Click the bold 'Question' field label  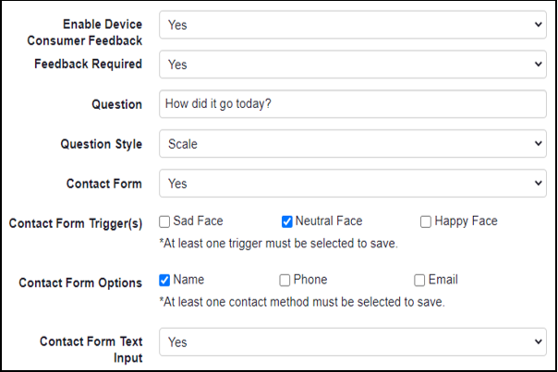pyautogui.click(x=116, y=104)
